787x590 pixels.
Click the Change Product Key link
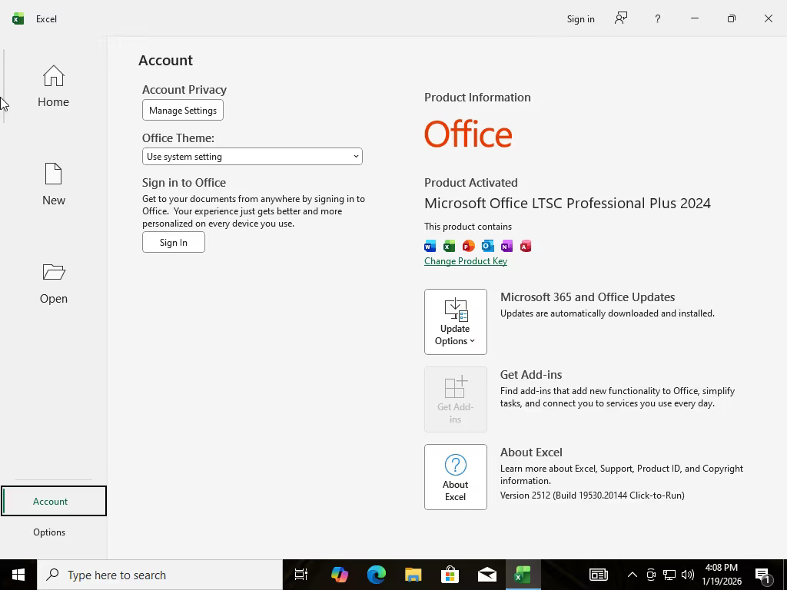466,261
